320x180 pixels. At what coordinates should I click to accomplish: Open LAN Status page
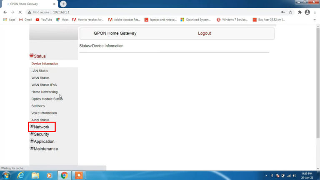(40, 71)
